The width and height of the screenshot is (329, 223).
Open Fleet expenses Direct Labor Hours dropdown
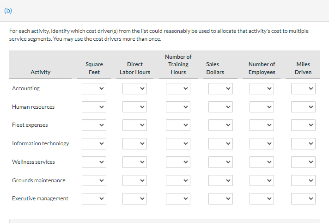[134, 125]
